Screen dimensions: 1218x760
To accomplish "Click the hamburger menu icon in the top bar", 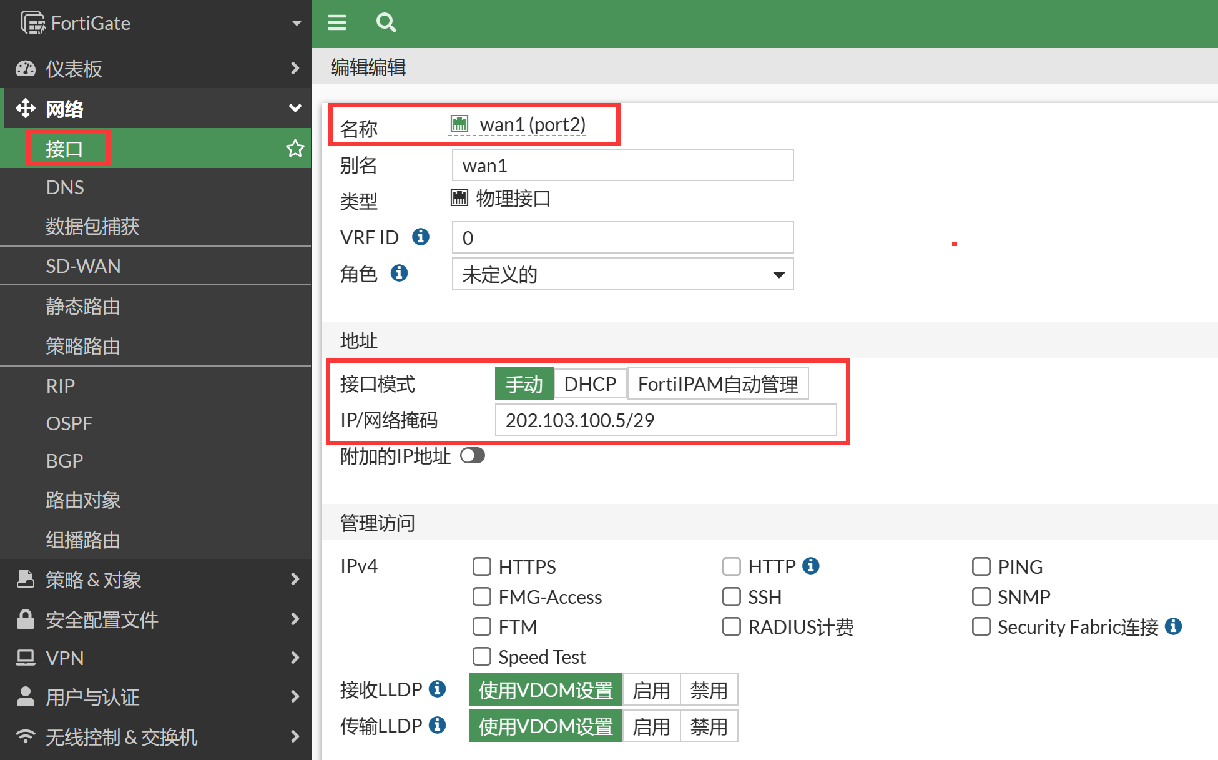I will (x=337, y=23).
